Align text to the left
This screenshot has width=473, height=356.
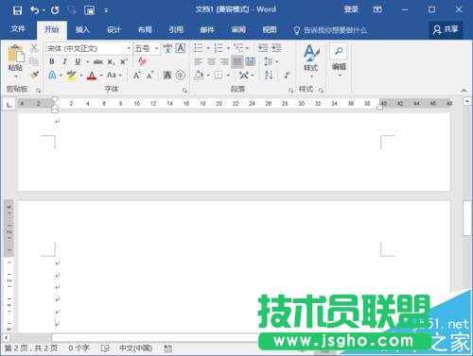[199, 61]
